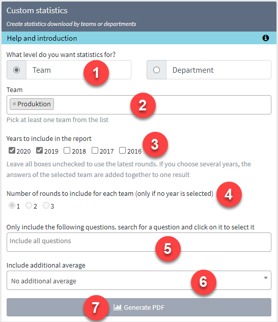Remove Produktion tag with the x icon
Image resolution: width=278 pixels, height=322 pixels.
14,104
